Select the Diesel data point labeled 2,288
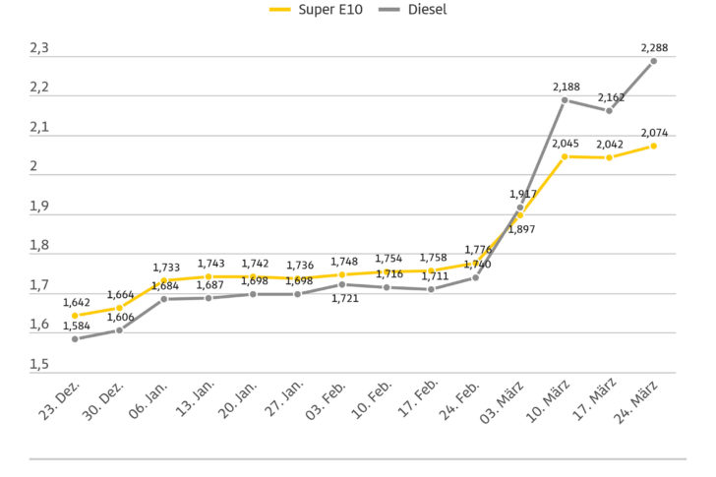The width and height of the screenshot is (716, 477). click(x=654, y=61)
